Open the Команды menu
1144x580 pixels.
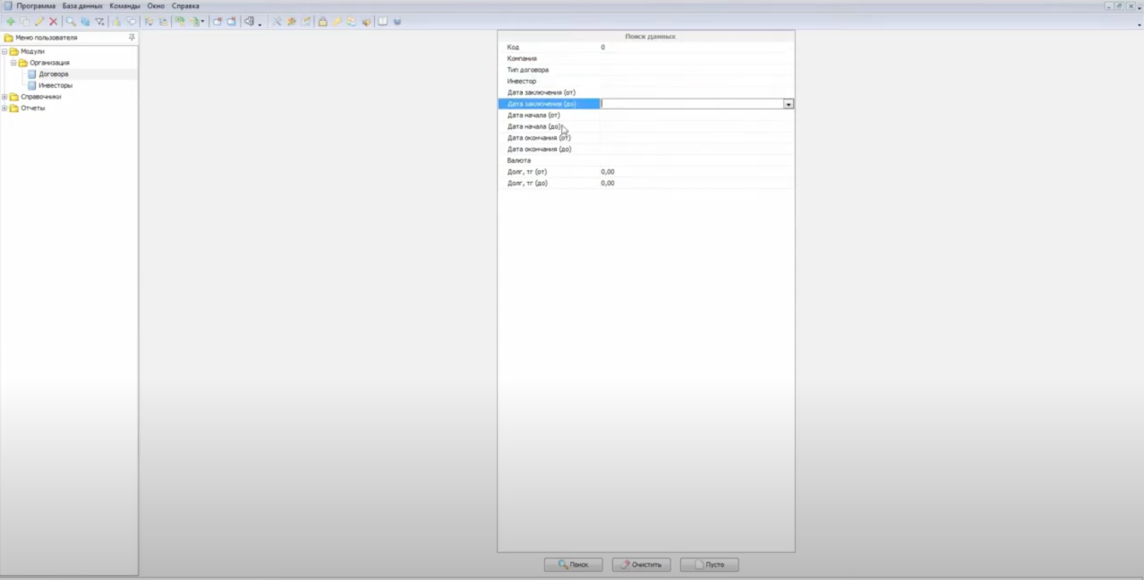(125, 6)
